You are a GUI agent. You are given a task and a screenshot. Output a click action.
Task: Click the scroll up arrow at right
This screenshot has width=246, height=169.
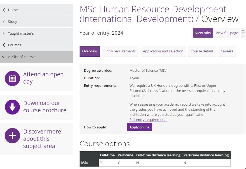[243, 31]
